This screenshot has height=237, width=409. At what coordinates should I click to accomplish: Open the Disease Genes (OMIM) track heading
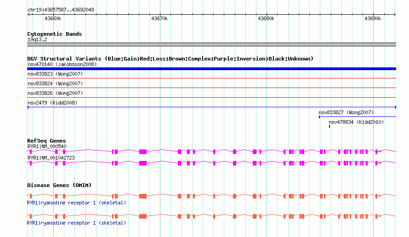[59, 185]
